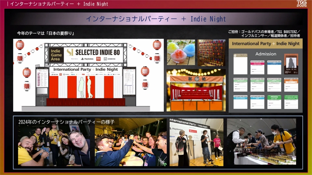Open the 2024 party group selfie photo
The image size is (312, 175).
pos(54,142)
